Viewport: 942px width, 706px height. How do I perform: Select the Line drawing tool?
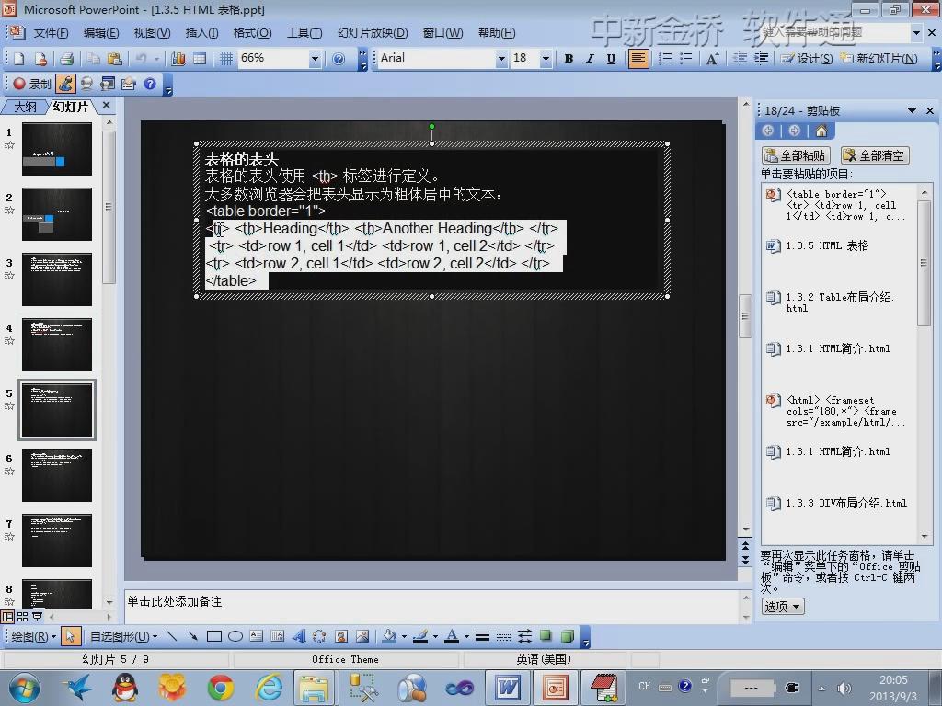(x=172, y=636)
